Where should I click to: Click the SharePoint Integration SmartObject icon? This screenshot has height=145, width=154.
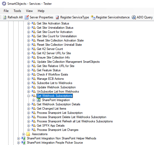tap(39, 100)
